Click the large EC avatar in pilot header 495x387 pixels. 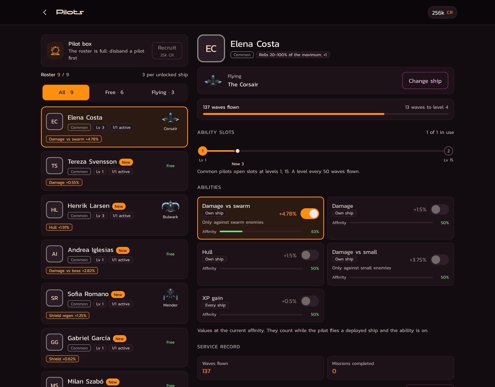tap(211, 49)
